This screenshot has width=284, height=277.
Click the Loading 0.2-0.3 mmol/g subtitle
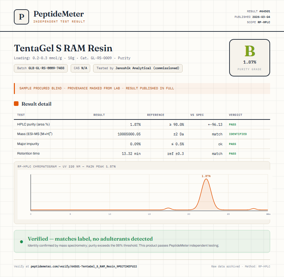pyautogui.click(x=72, y=58)
